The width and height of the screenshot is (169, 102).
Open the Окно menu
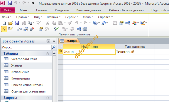click(88, 17)
